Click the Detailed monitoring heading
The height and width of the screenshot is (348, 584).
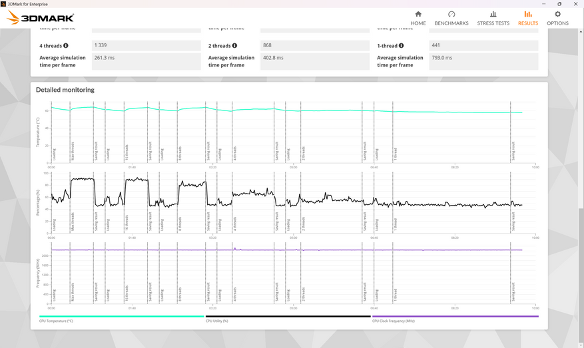[x=65, y=90]
